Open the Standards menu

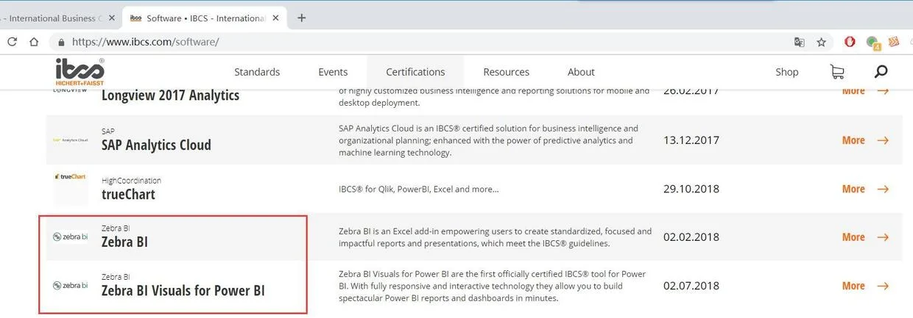[257, 72]
